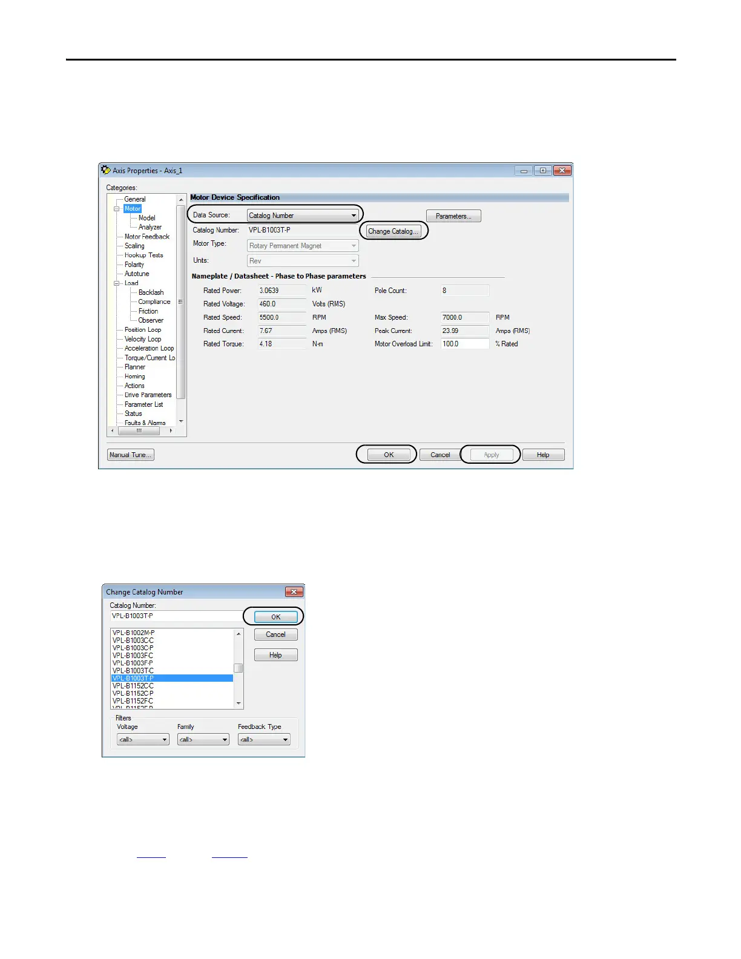The image size is (741, 959).
Task: Confirm Change Catalog Number with OK
Action: [275, 617]
